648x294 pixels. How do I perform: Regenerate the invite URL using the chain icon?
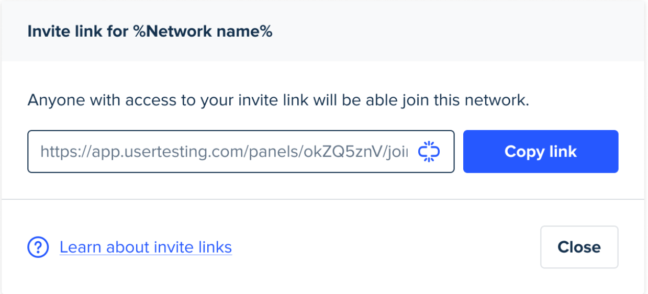(x=429, y=152)
